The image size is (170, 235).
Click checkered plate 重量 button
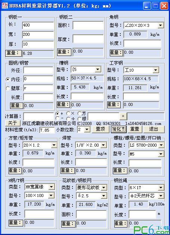[x=68, y=224]
